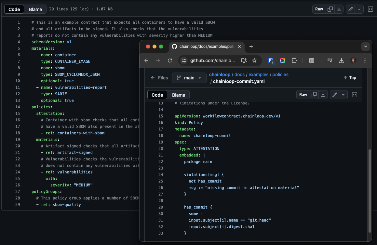Image resolution: width=377 pixels, height=245 pixels.
Task: Open the browser Downloads icon
Action: click(341, 61)
